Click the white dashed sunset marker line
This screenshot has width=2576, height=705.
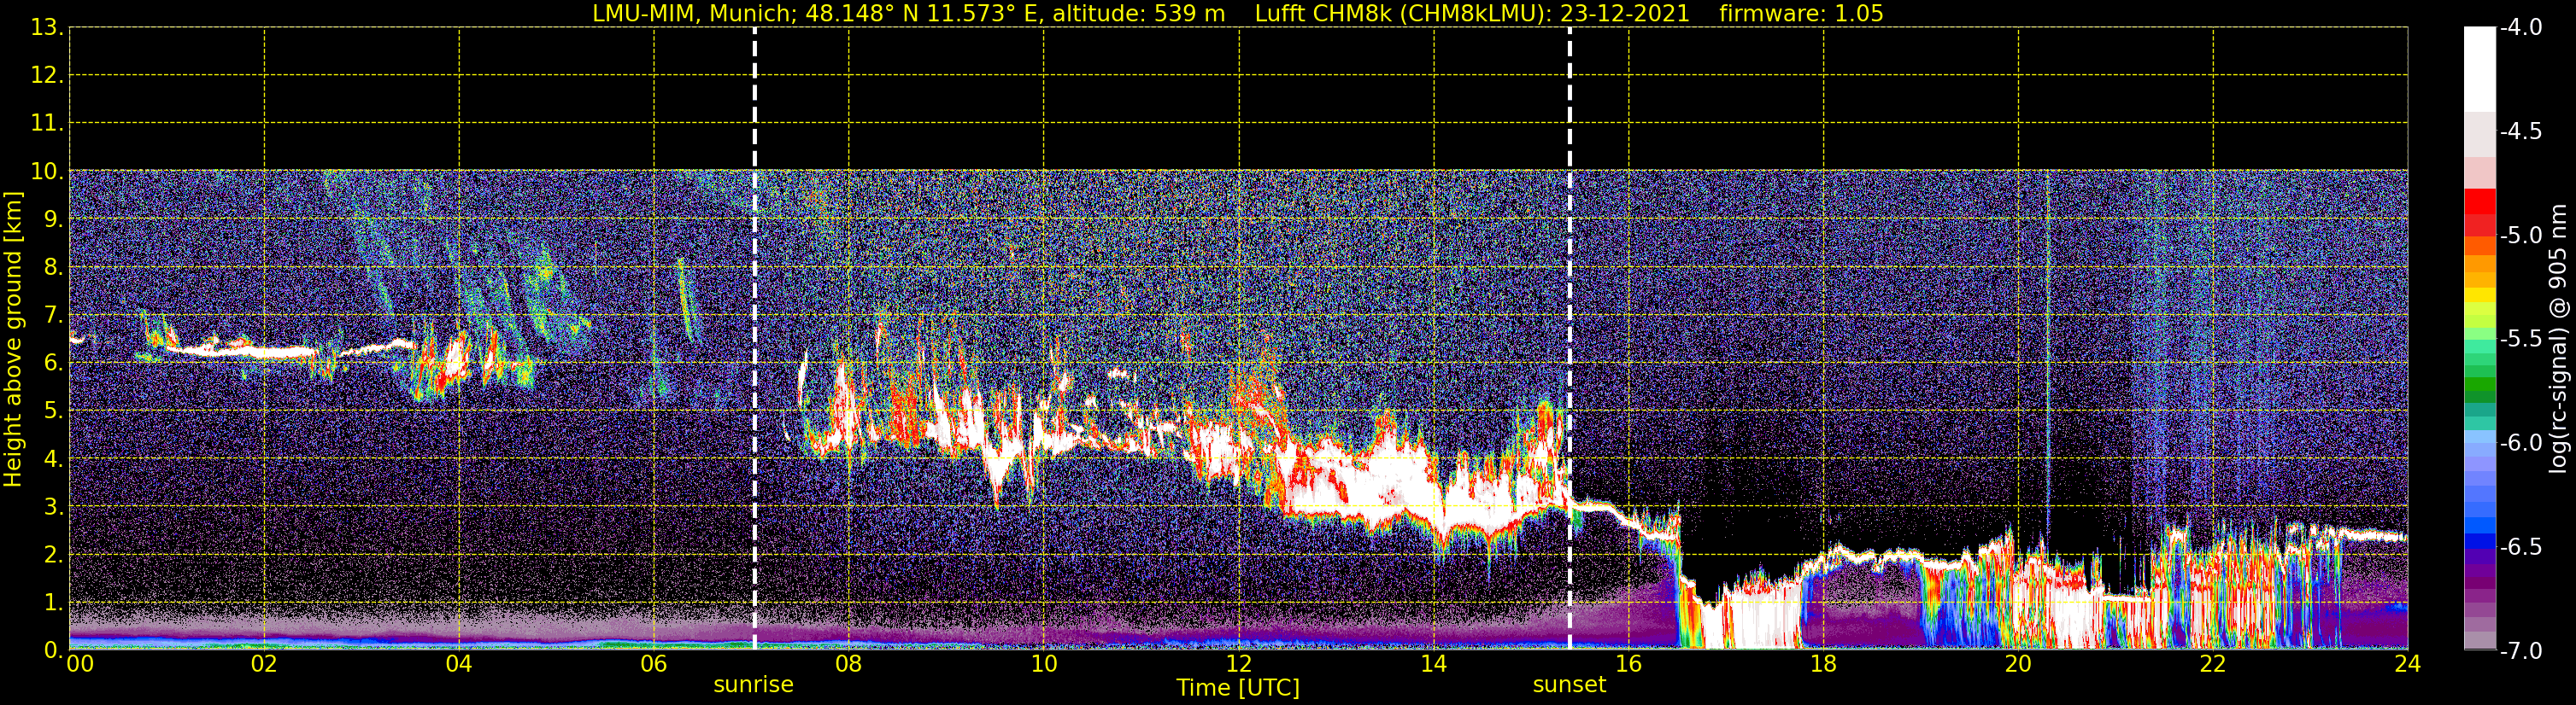coord(1570,339)
